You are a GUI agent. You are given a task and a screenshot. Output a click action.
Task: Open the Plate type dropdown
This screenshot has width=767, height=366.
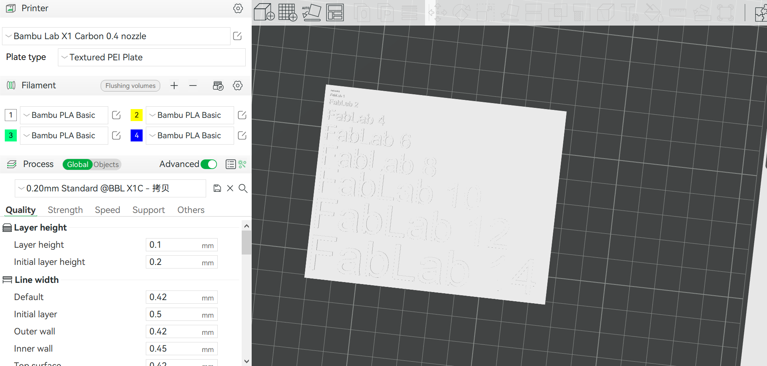point(152,57)
